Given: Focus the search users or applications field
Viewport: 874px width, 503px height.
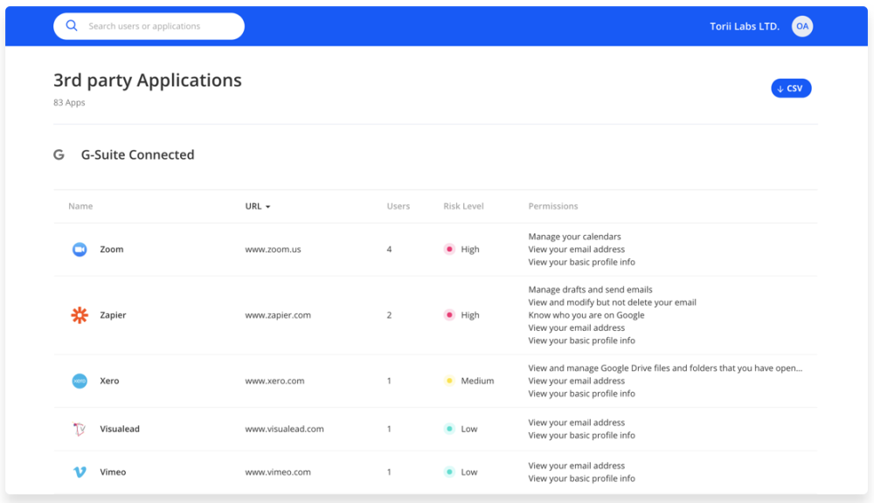Looking at the screenshot, I should (157, 26).
